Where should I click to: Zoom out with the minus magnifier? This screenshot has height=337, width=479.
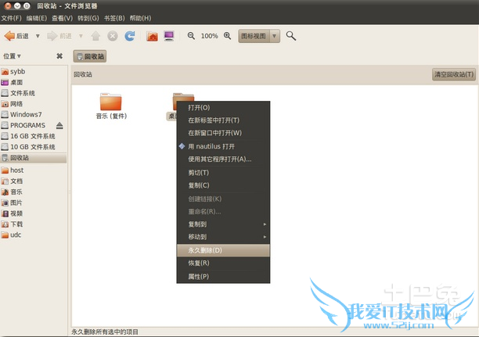click(191, 36)
